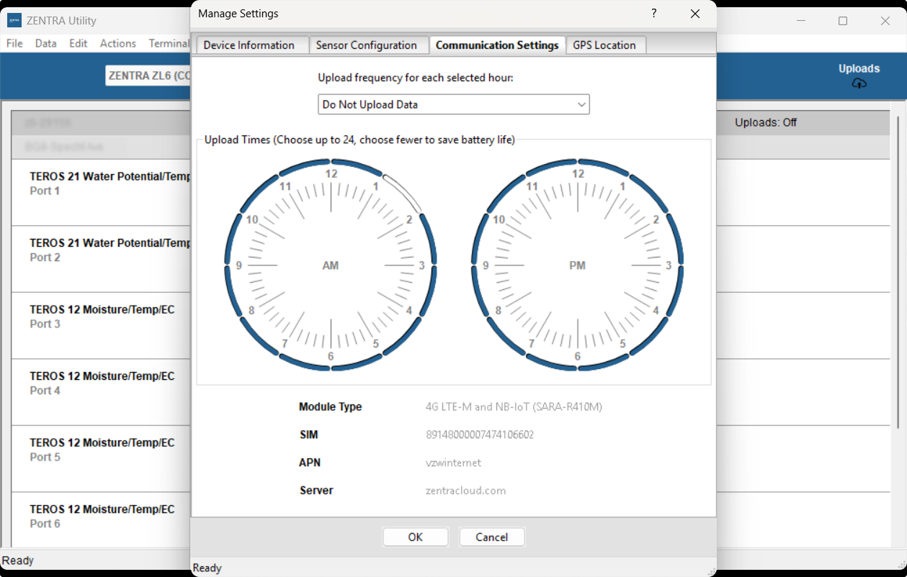Maximize the ZENTRA Utility main window
This screenshot has width=907, height=577.
coord(843,21)
